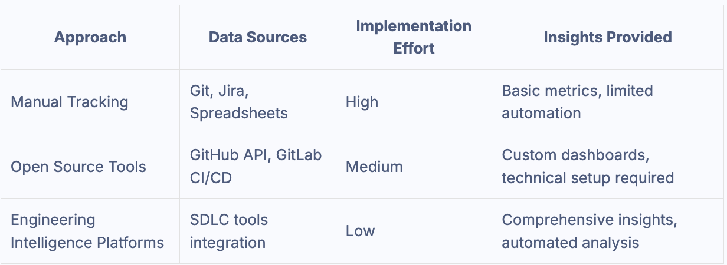The image size is (727, 265).
Task: Select Comprehensive insights, automated analysis text
Action: [x=590, y=231]
